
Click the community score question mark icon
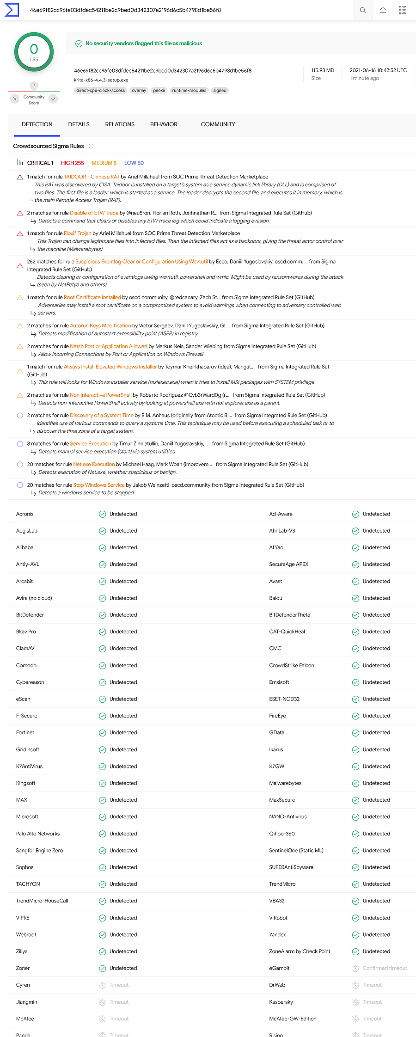(x=34, y=86)
